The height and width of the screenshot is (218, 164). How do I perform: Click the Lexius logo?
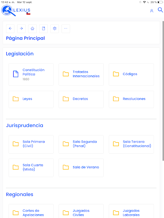16,11
